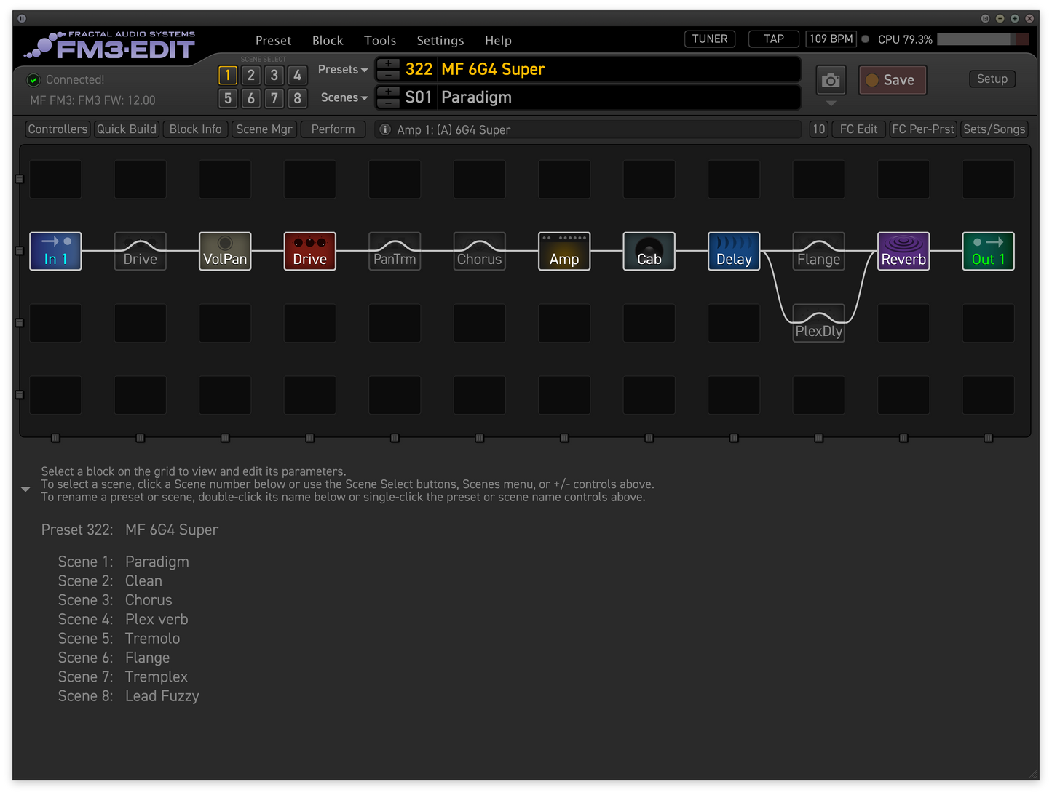Click the preset name MF 6G4 Super field
Image resolution: width=1052 pixels, height=795 pixels.
(619, 70)
